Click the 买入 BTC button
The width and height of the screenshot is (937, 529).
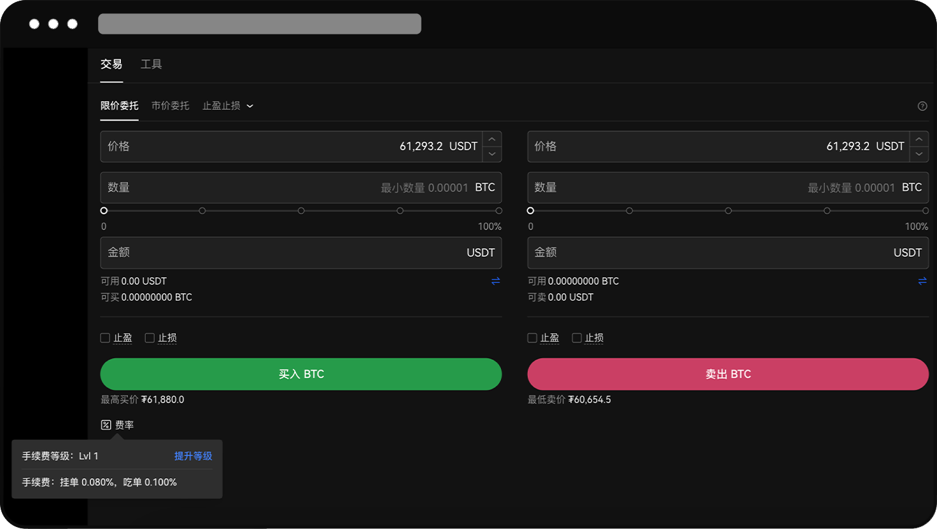click(x=300, y=374)
